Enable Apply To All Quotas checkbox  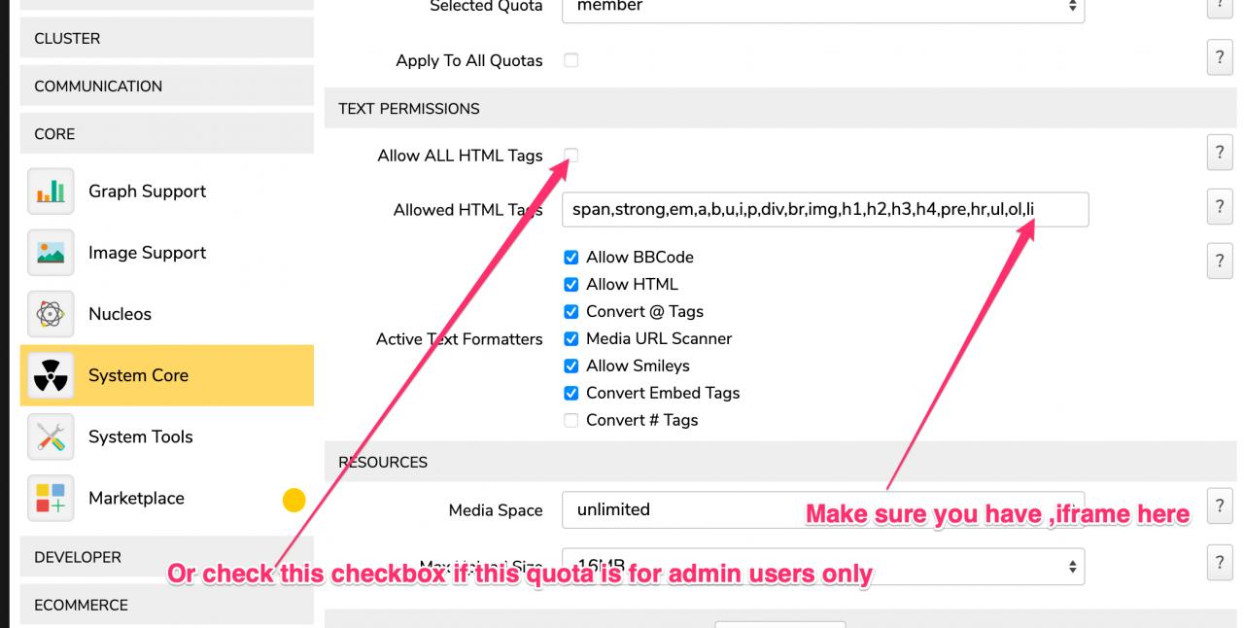pos(571,60)
